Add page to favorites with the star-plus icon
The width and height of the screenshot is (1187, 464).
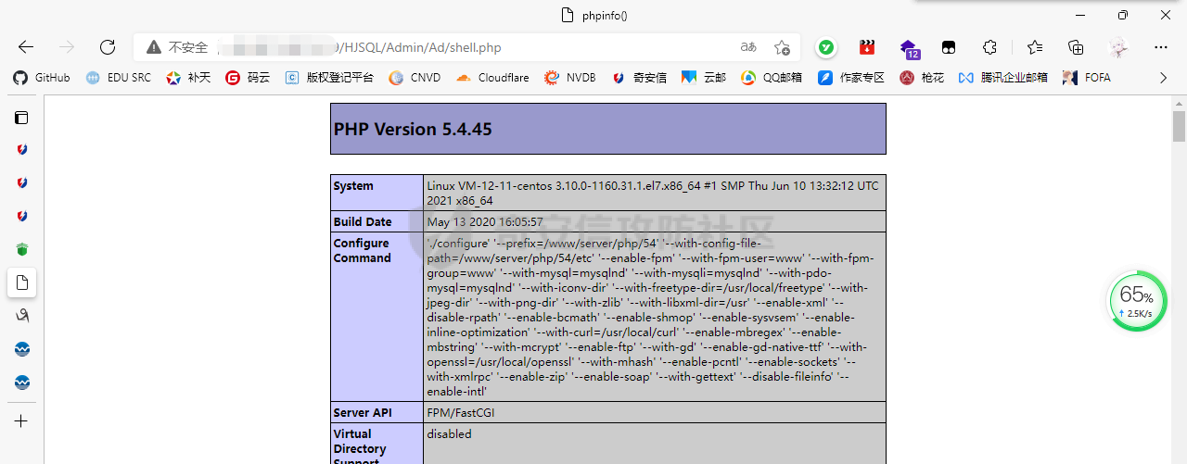[x=782, y=47]
